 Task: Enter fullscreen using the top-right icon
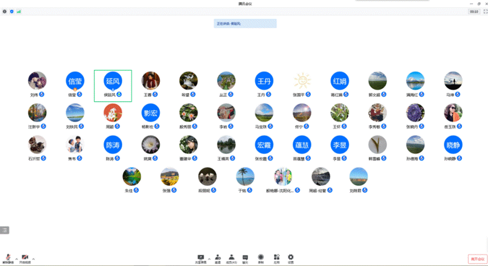(485, 11)
